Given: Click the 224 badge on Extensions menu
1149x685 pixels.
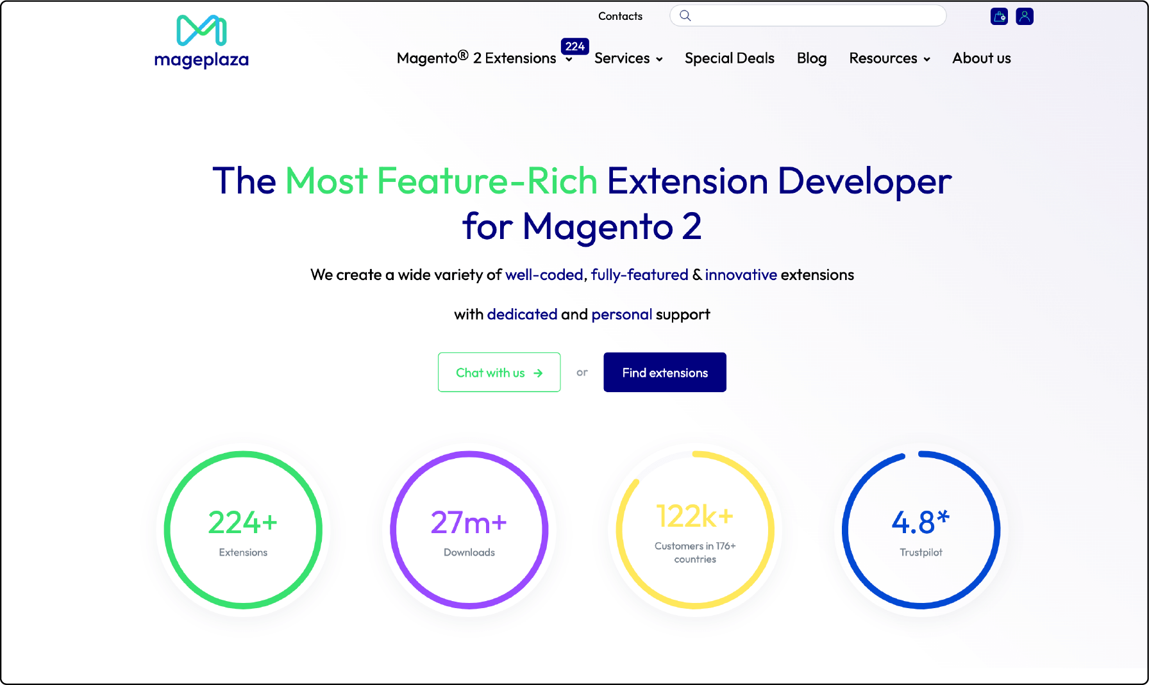Looking at the screenshot, I should (x=574, y=46).
